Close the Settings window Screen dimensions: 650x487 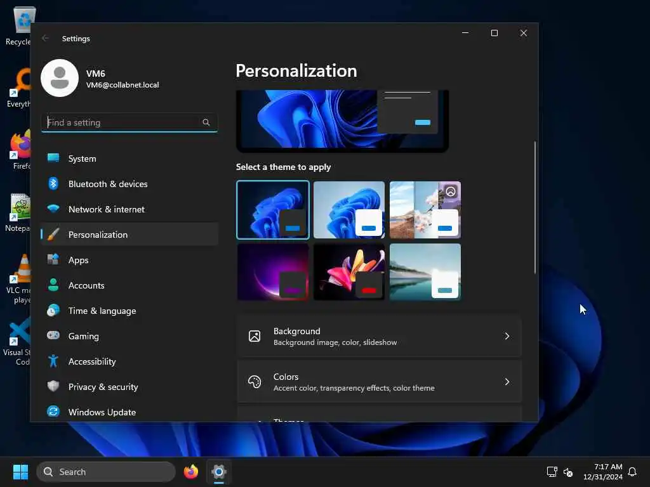[524, 33]
